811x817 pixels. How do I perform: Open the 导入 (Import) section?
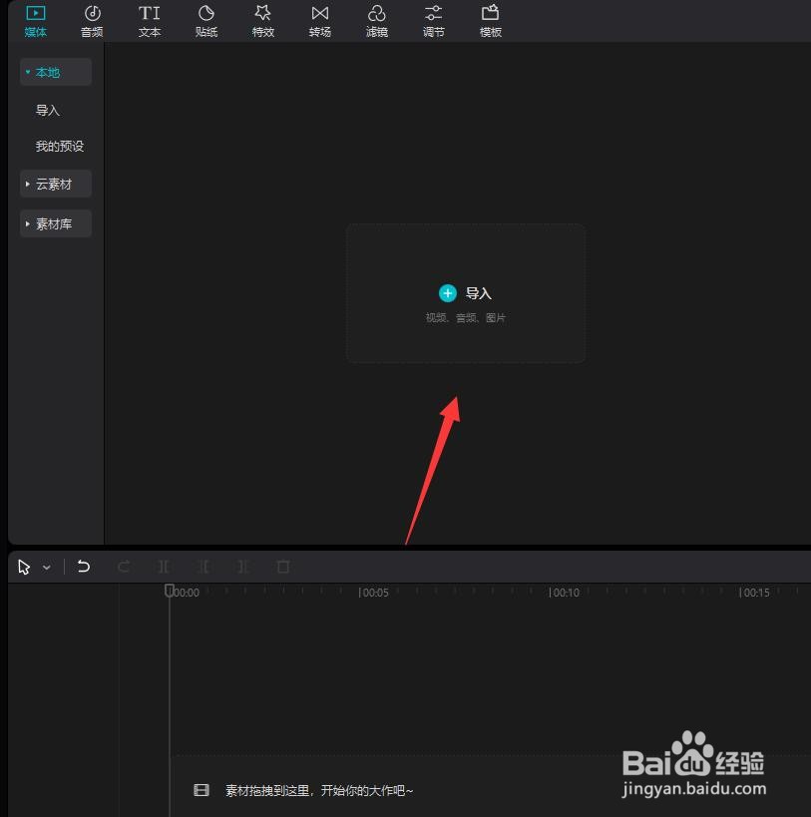pyautogui.click(x=47, y=110)
